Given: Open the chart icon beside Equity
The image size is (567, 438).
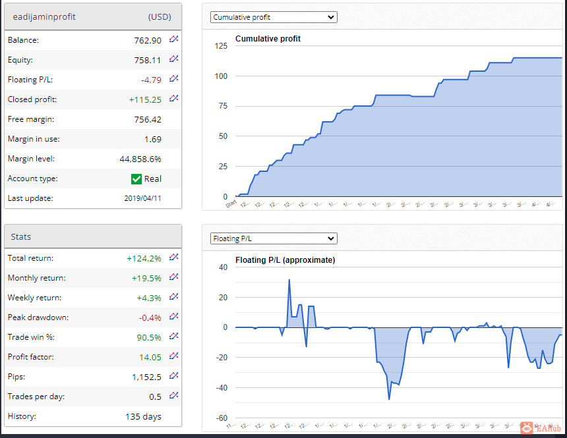Looking at the screenshot, I should [174, 59].
